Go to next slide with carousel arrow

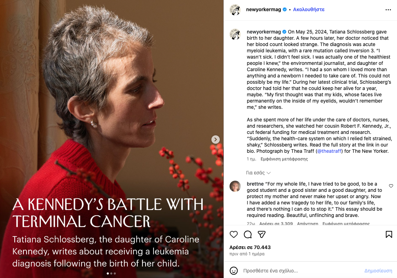pos(216,140)
